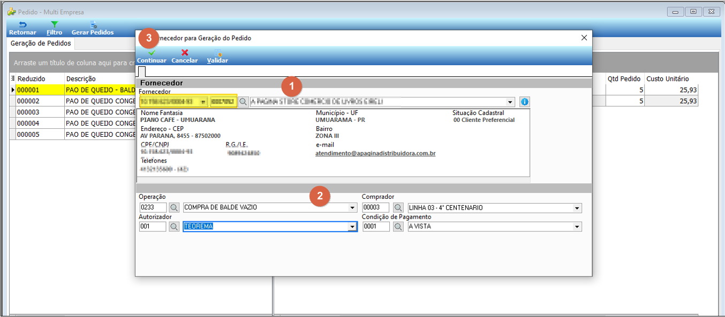The image size is (725, 317).
Task: Click Operação code field 0233
Action: click(x=153, y=207)
